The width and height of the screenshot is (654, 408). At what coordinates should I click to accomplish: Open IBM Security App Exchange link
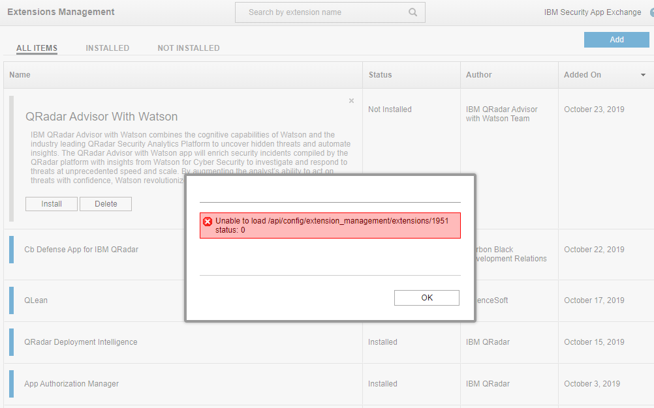point(592,12)
